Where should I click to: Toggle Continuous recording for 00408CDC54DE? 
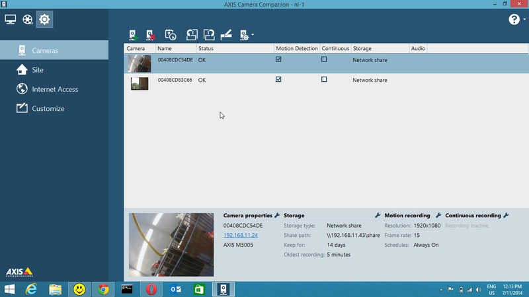(x=324, y=59)
